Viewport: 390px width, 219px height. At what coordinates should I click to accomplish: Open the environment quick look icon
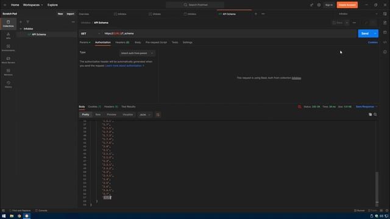coord(385,14)
